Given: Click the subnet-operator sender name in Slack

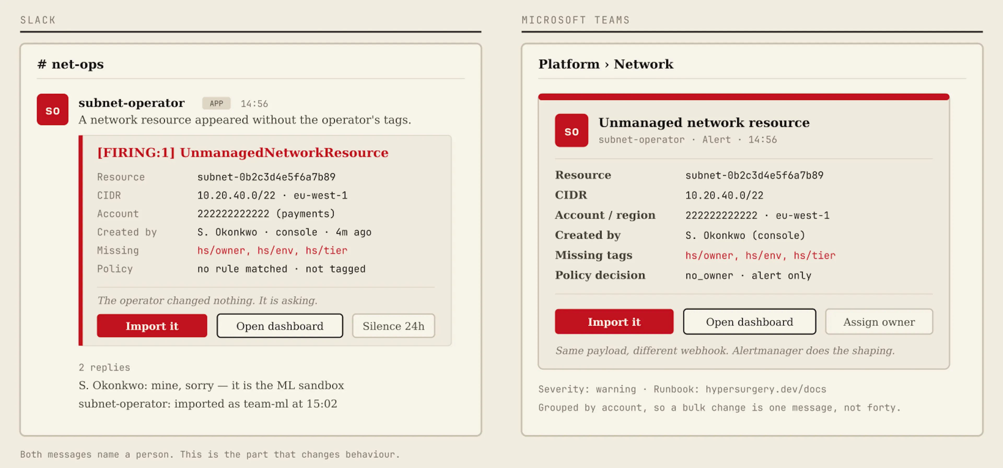Looking at the screenshot, I should [x=132, y=103].
